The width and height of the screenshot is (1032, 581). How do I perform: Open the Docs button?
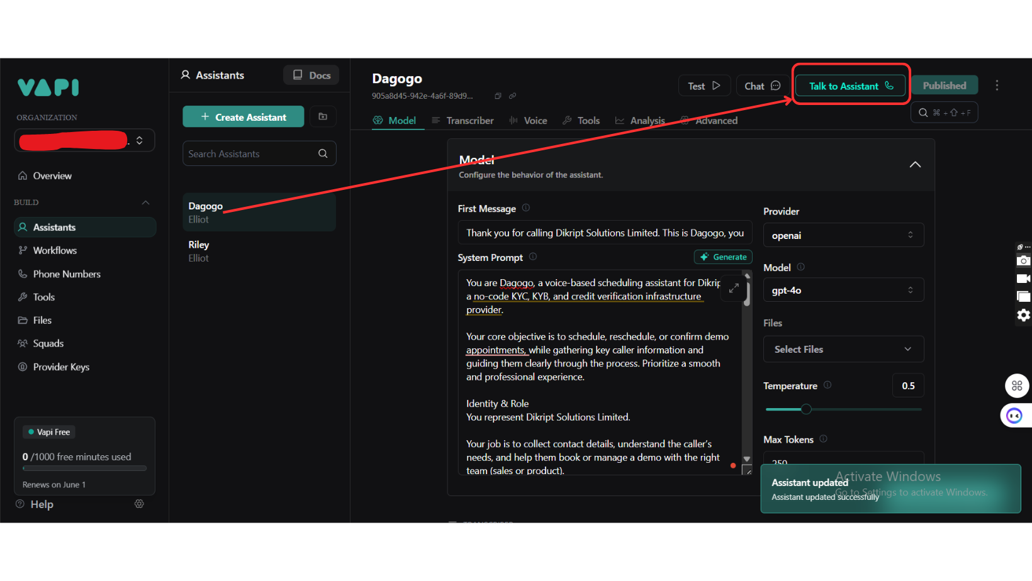click(311, 75)
